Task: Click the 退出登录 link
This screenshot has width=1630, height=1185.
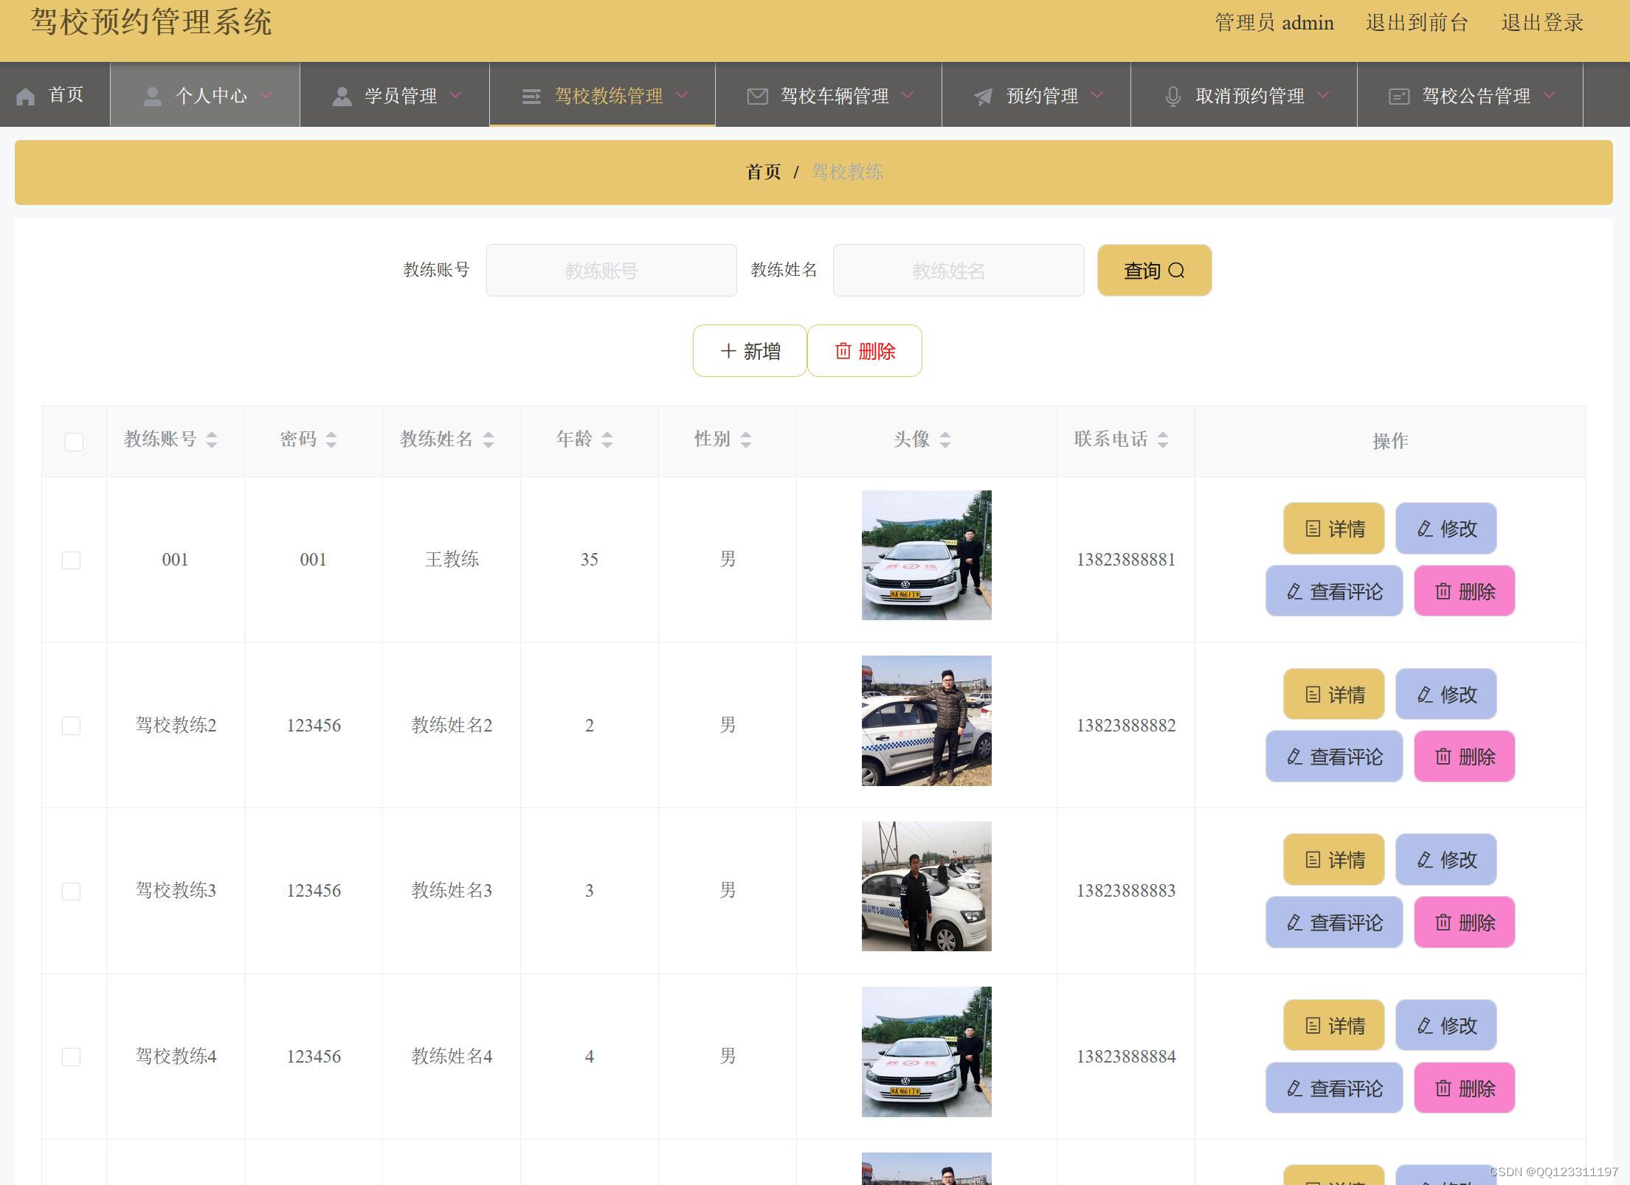Action: [1542, 23]
